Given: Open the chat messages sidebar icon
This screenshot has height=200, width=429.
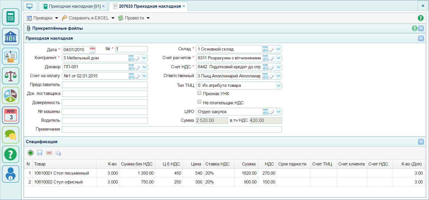Looking at the screenshot, I should point(11,135).
